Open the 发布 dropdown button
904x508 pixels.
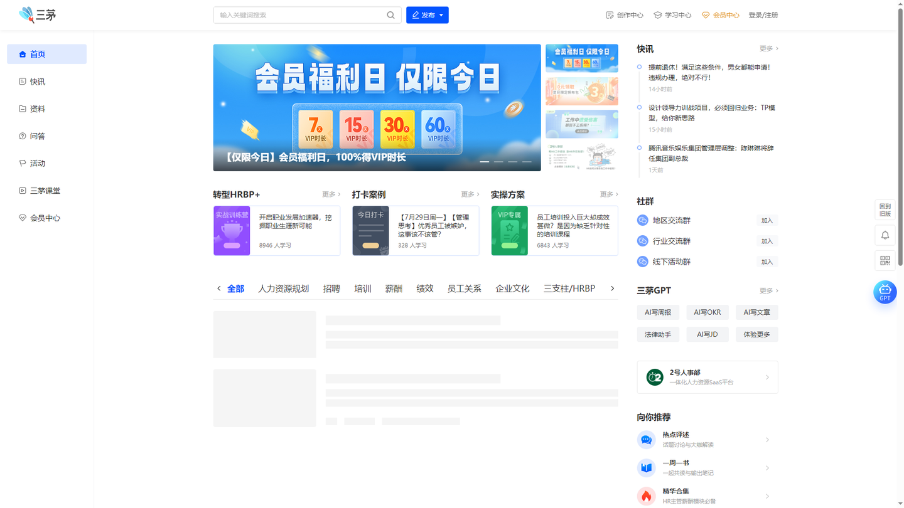point(428,15)
